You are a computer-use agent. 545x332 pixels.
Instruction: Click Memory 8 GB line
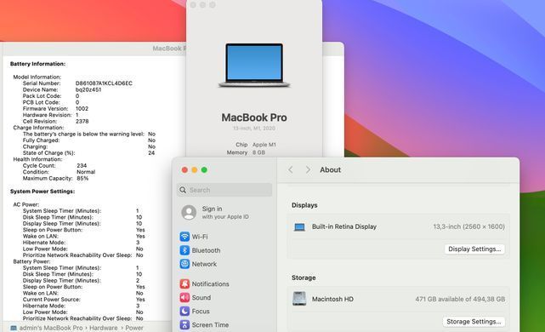(x=246, y=152)
